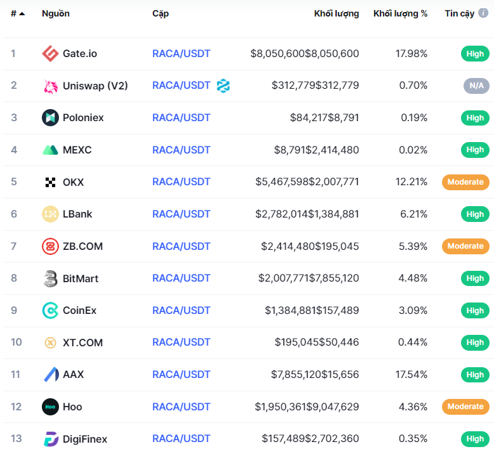494x449 pixels.
Task: Sort by the Cặp column header
Action: tap(160, 14)
